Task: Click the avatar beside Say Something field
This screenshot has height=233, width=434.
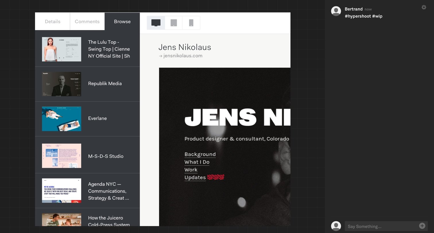Action: click(336, 226)
